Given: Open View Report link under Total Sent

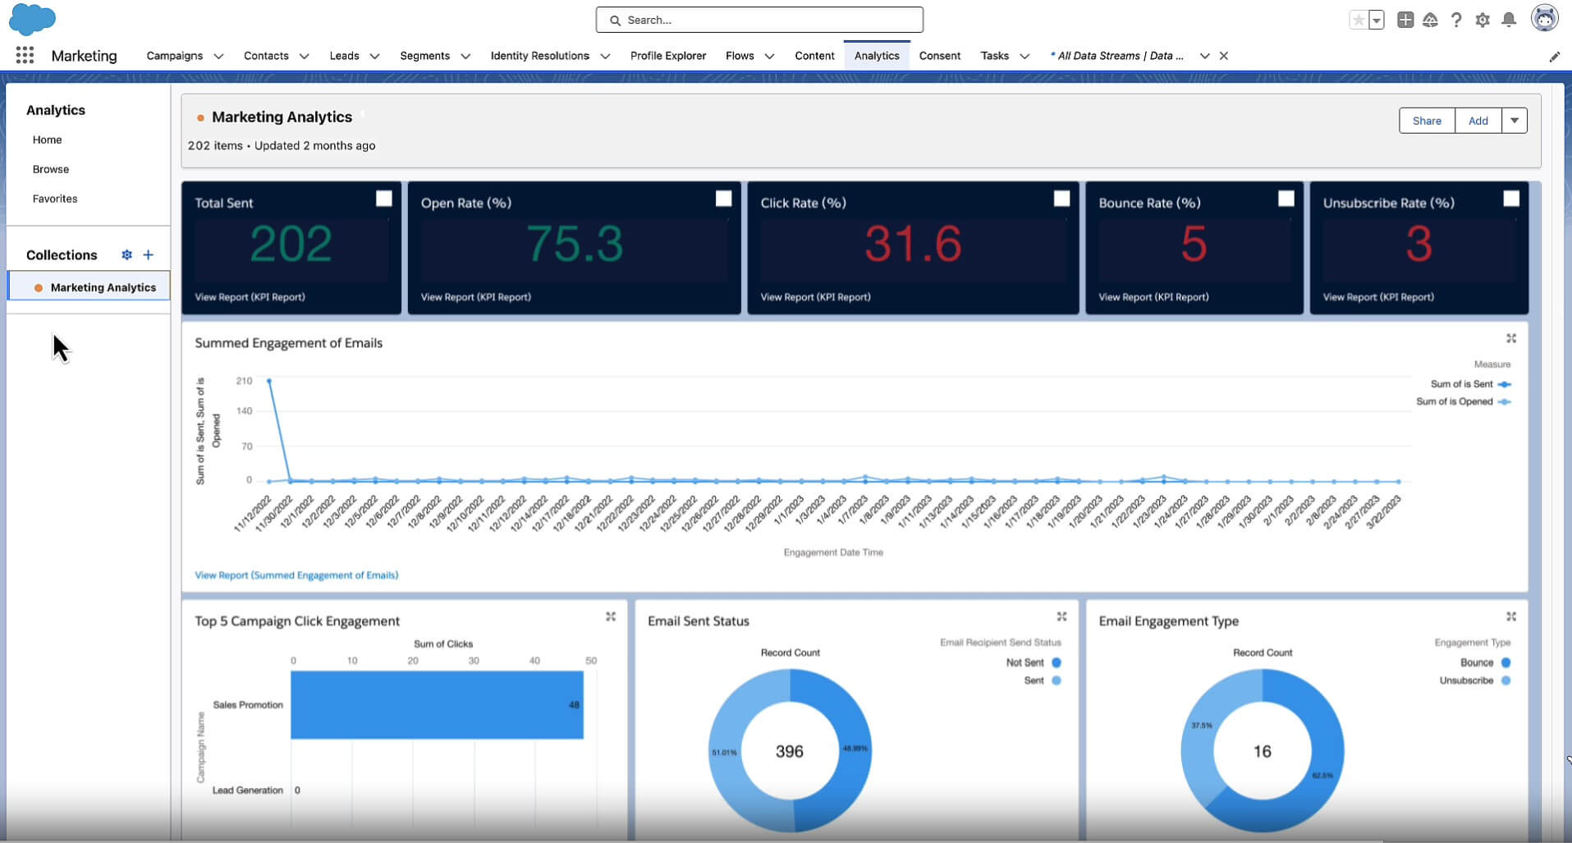Looking at the screenshot, I should pyautogui.click(x=250, y=297).
